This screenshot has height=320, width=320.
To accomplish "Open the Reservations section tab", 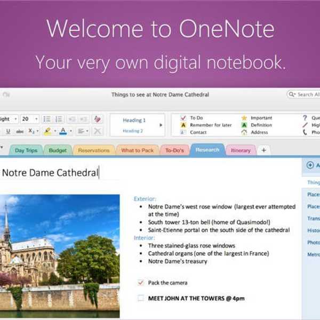I will coord(94,150).
